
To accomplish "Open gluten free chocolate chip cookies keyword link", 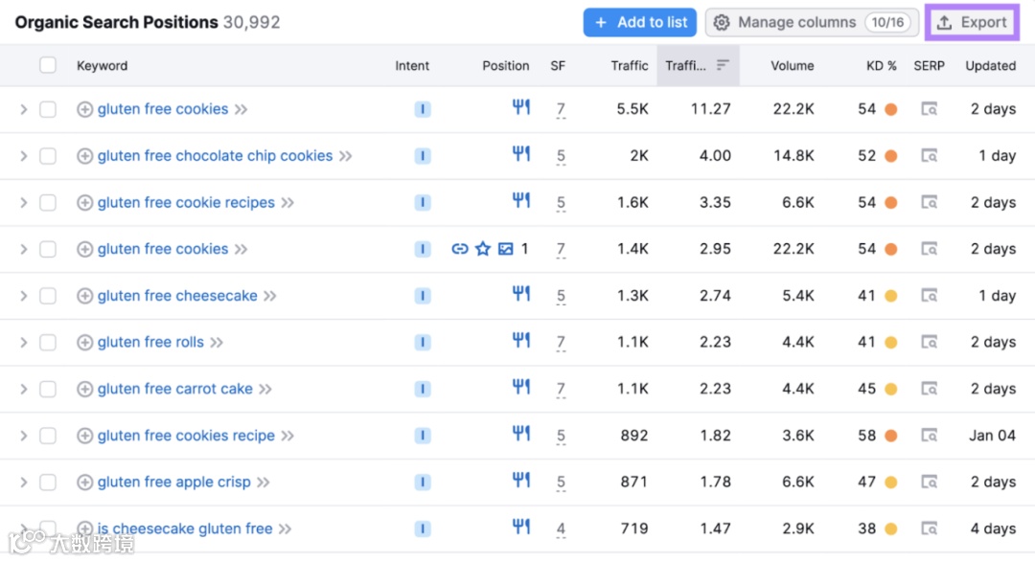I will coord(216,156).
